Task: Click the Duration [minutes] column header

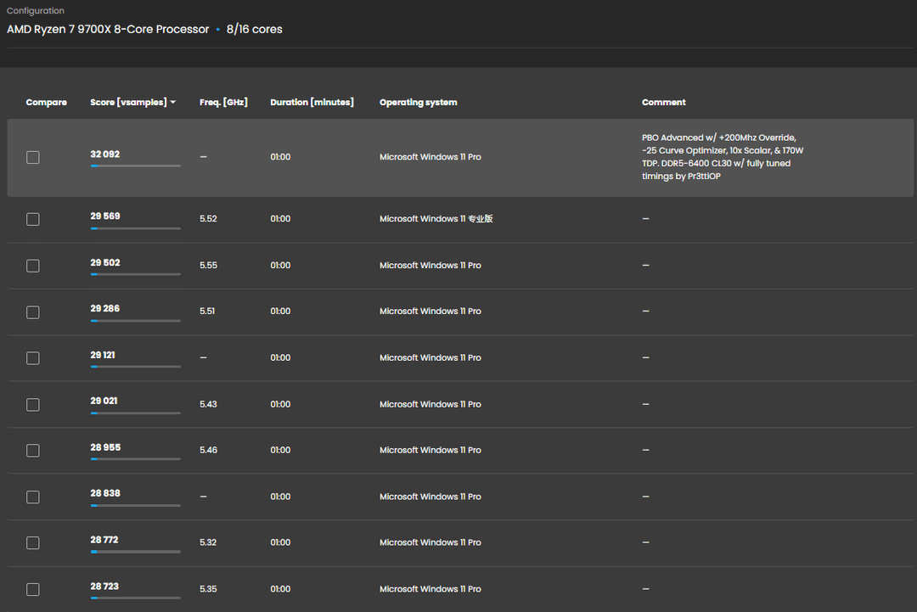Action: coord(312,103)
